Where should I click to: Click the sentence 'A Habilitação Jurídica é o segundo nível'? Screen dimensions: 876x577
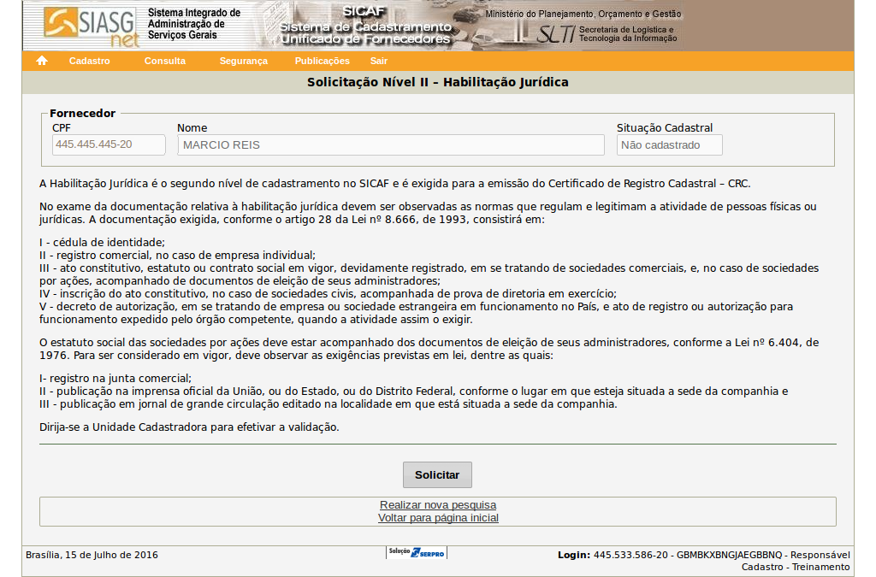pyautogui.click(x=395, y=184)
